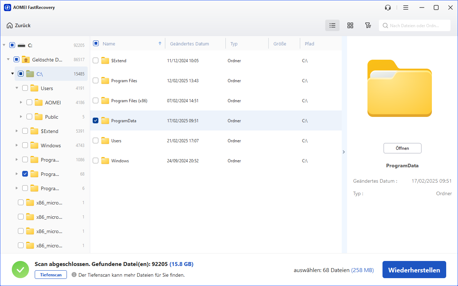Viewport: 458px width, 286px height.
Task: Sort by Geändertes Datum column header
Action: tap(190, 44)
